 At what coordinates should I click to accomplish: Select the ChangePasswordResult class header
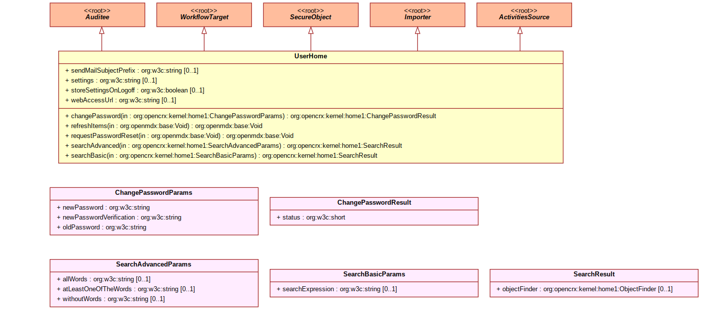[x=374, y=203]
